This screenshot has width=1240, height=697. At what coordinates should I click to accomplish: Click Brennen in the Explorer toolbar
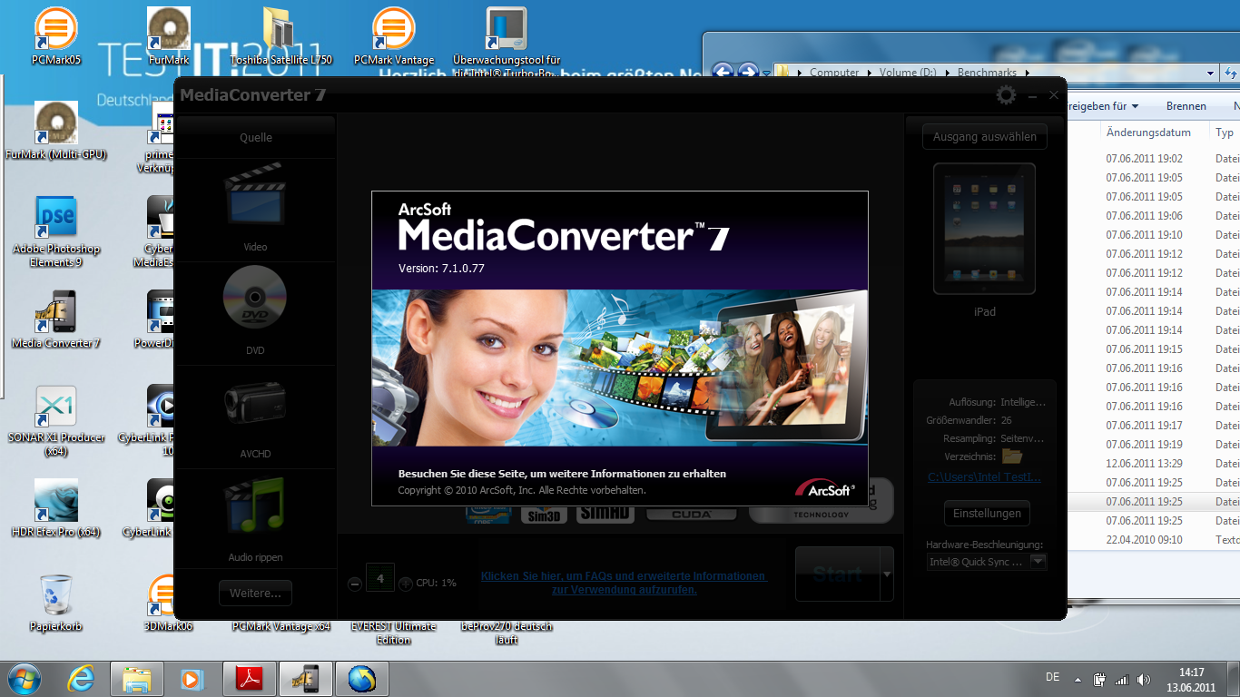point(1186,106)
